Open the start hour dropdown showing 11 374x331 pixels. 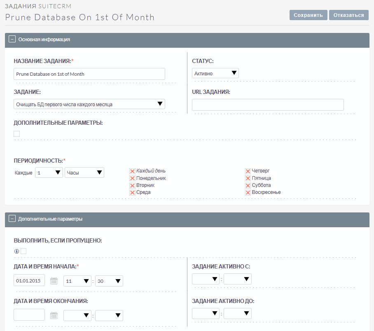coord(77,281)
